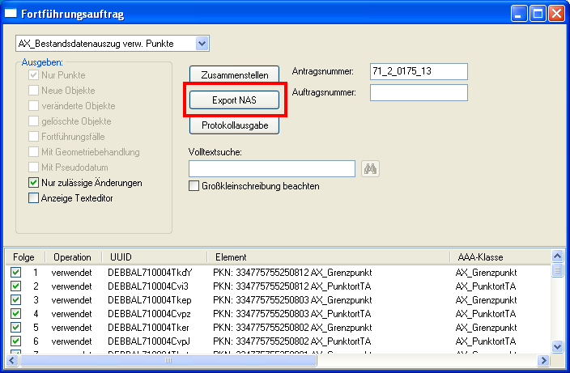Viewport: 570px width, 373px height.
Task: Focus the 'Volltextsuche' text box
Action: tap(271, 168)
